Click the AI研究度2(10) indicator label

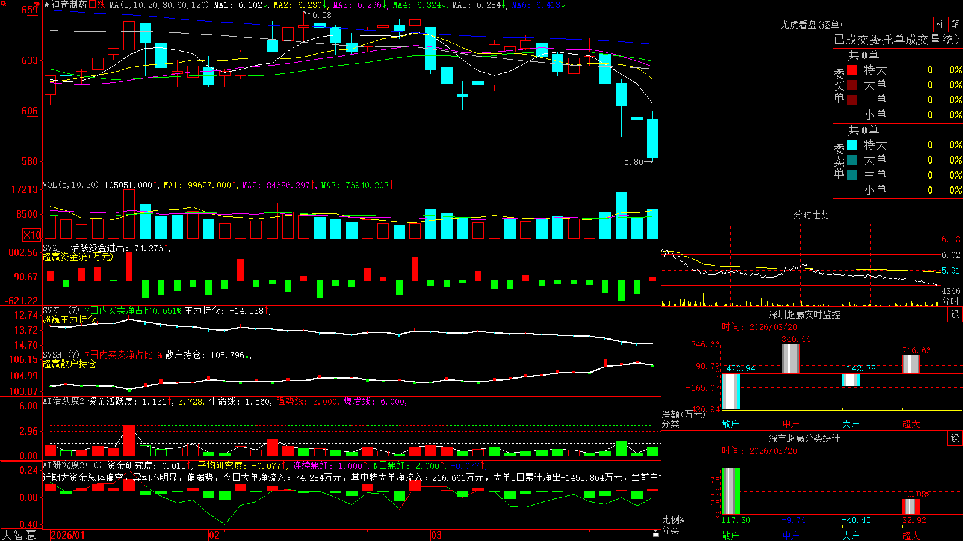(x=73, y=465)
